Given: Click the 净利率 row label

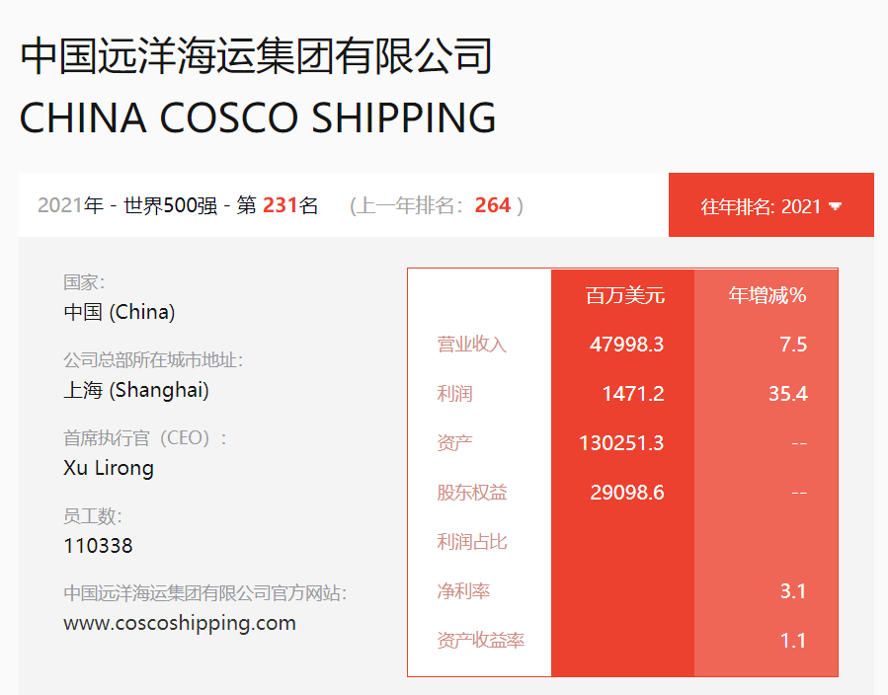Looking at the screenshot, I should coord(463,591).
